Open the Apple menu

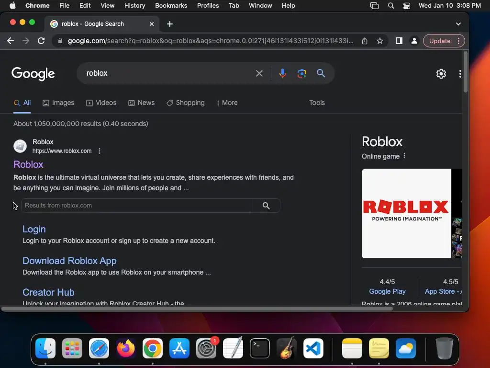click(12, 6)
